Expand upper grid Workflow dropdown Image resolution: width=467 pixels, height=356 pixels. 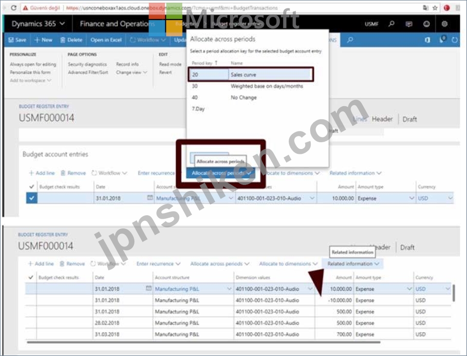pyautogui.click(x=109, y=173)
